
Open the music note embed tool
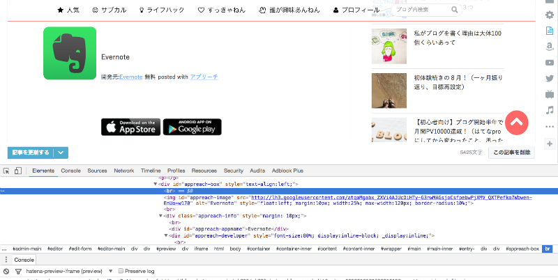[x=550, y=111]
